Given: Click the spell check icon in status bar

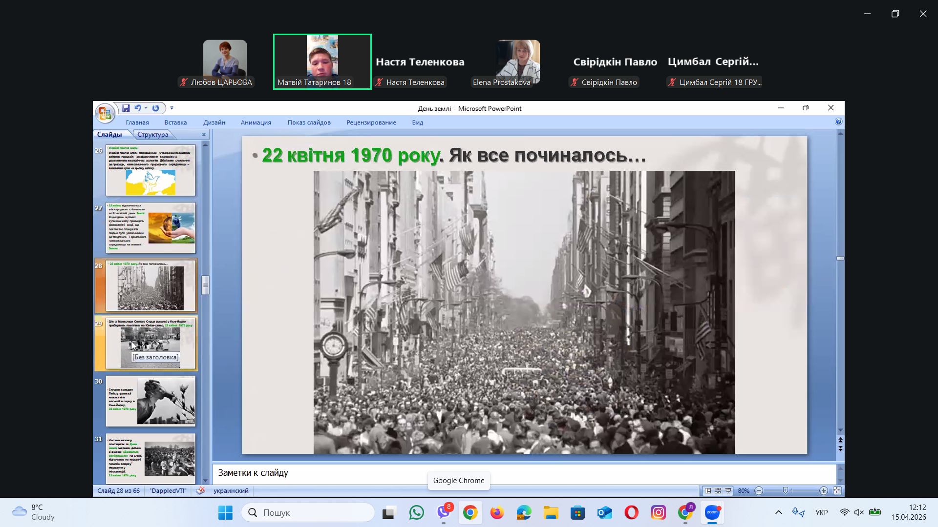Looking at the screenshot, I should [x=200, y=491].
